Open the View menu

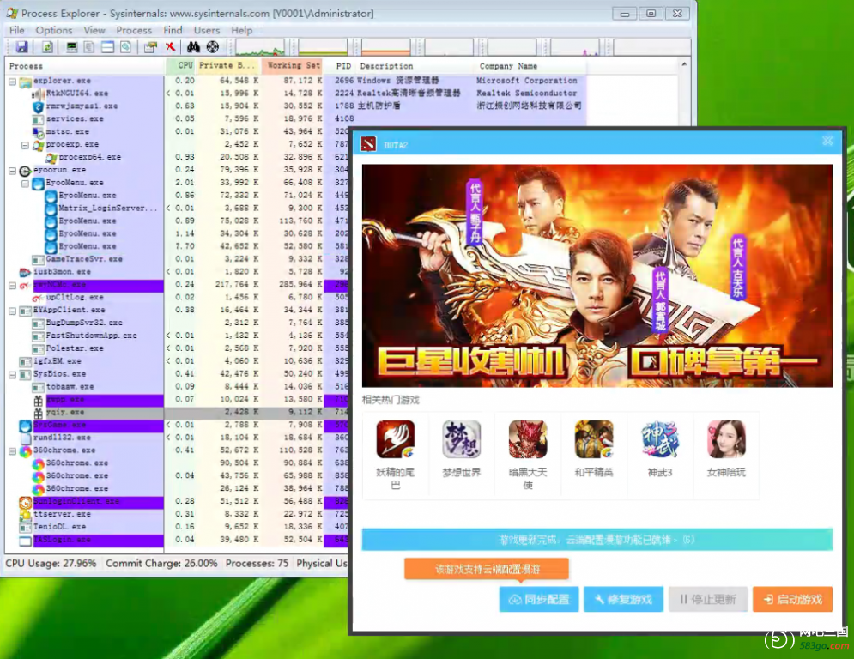pos(94,30)
